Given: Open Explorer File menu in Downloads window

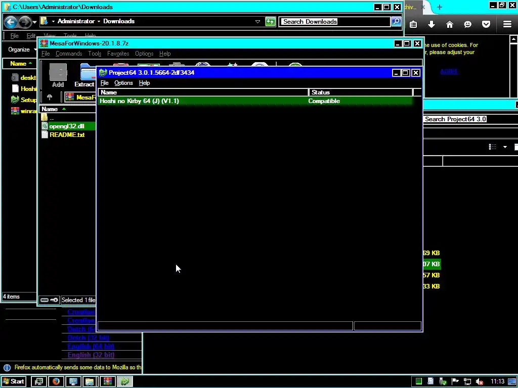Looking at the screenshot, I should 14,36.
